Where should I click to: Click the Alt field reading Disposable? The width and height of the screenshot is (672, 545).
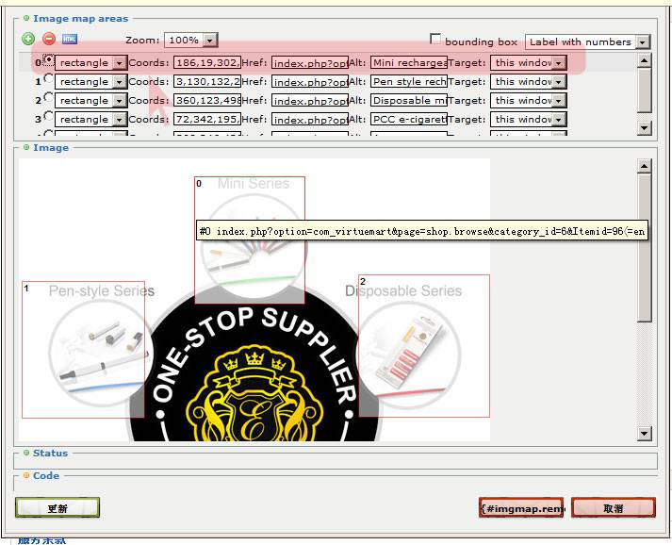pos(409,100)
